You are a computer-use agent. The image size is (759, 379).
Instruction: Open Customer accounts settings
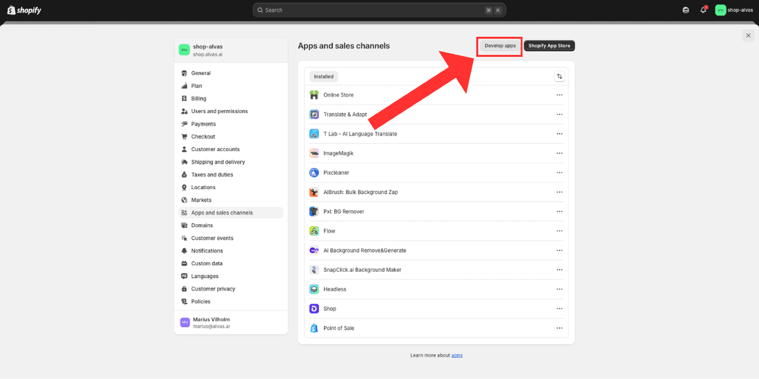tap(231, 149)
